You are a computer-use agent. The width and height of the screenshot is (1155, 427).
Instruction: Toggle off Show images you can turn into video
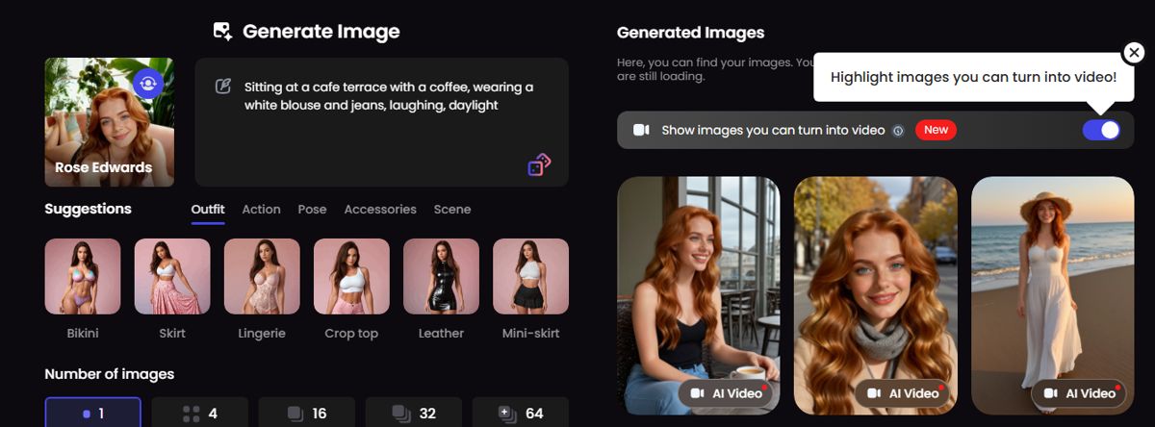point(1101,130)
